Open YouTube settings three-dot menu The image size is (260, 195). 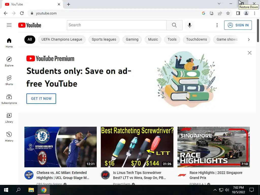(217, 25)
